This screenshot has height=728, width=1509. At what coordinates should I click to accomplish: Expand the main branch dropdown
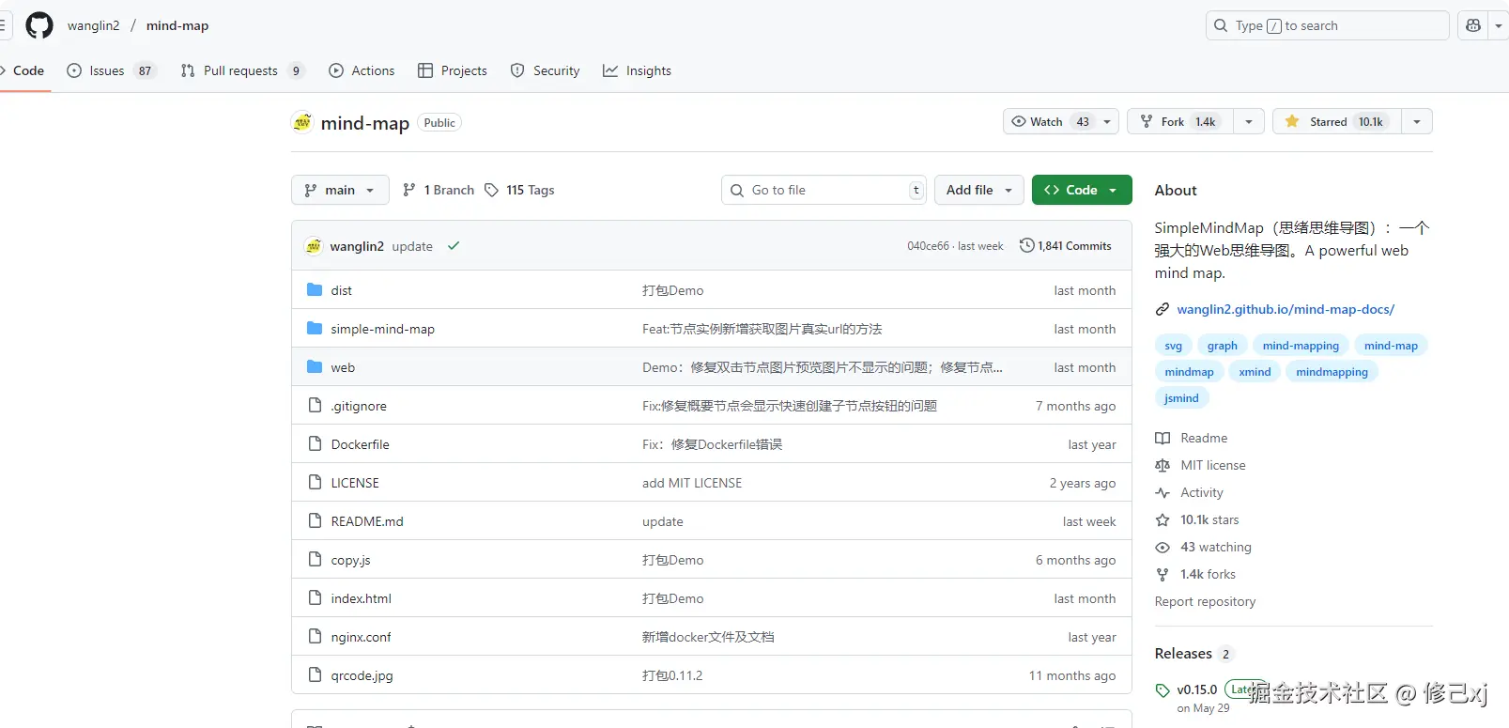coord(340,190)
